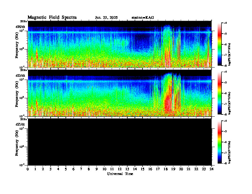Click the hour 18 tick label
This screenshot has width=252, height=194.
(165, 169)
